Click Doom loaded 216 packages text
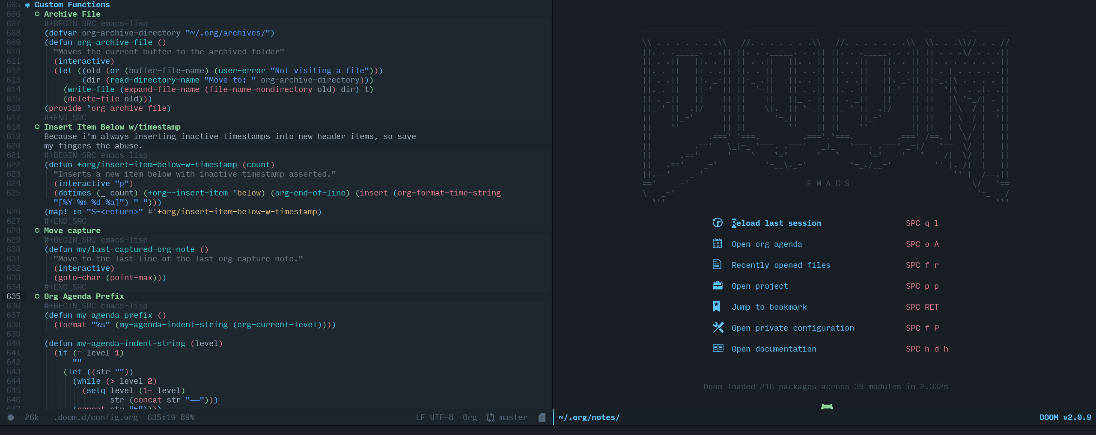 [825, 387]
